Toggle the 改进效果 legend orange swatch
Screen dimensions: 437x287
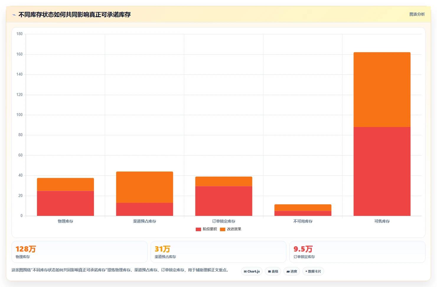coord(223,229)
